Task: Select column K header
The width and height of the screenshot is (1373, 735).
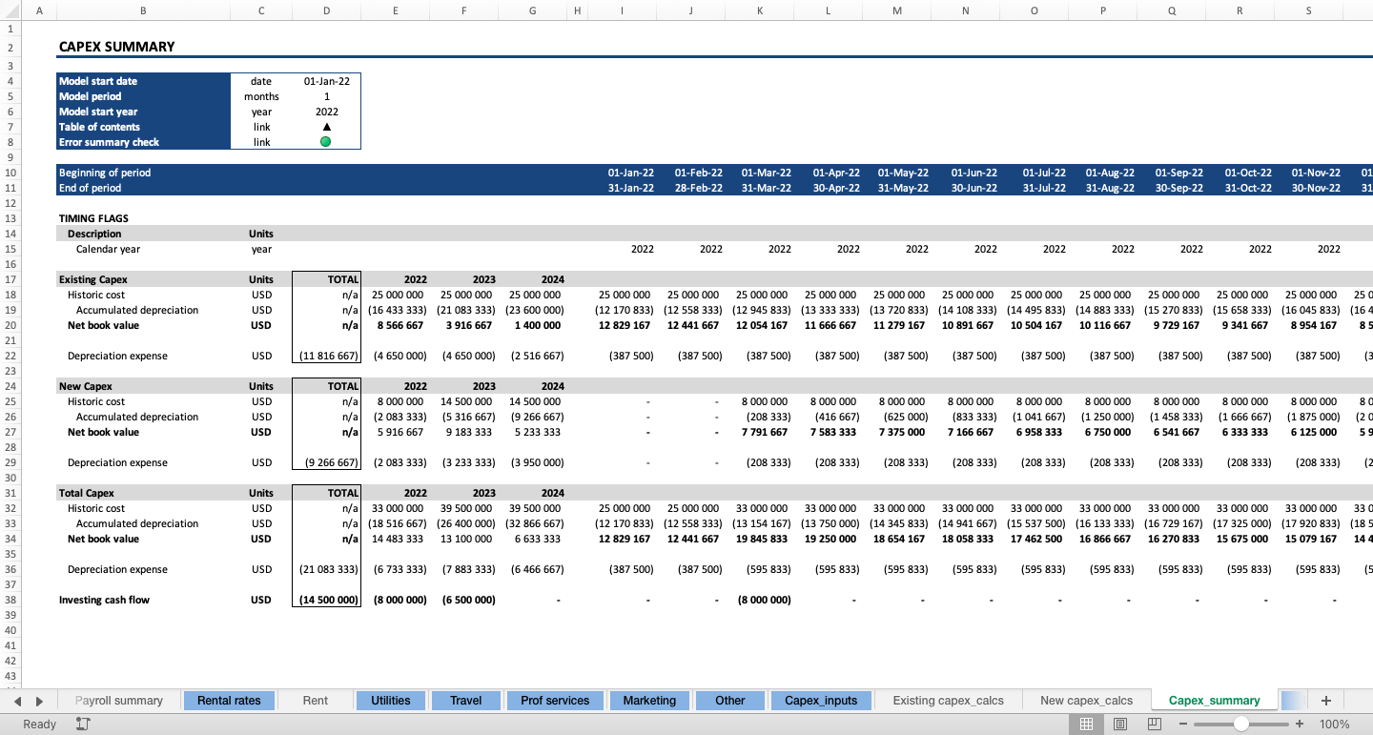Action: click(x=760, y=10)
